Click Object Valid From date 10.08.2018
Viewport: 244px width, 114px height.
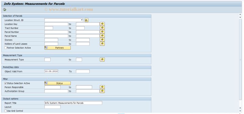point(51,71)
